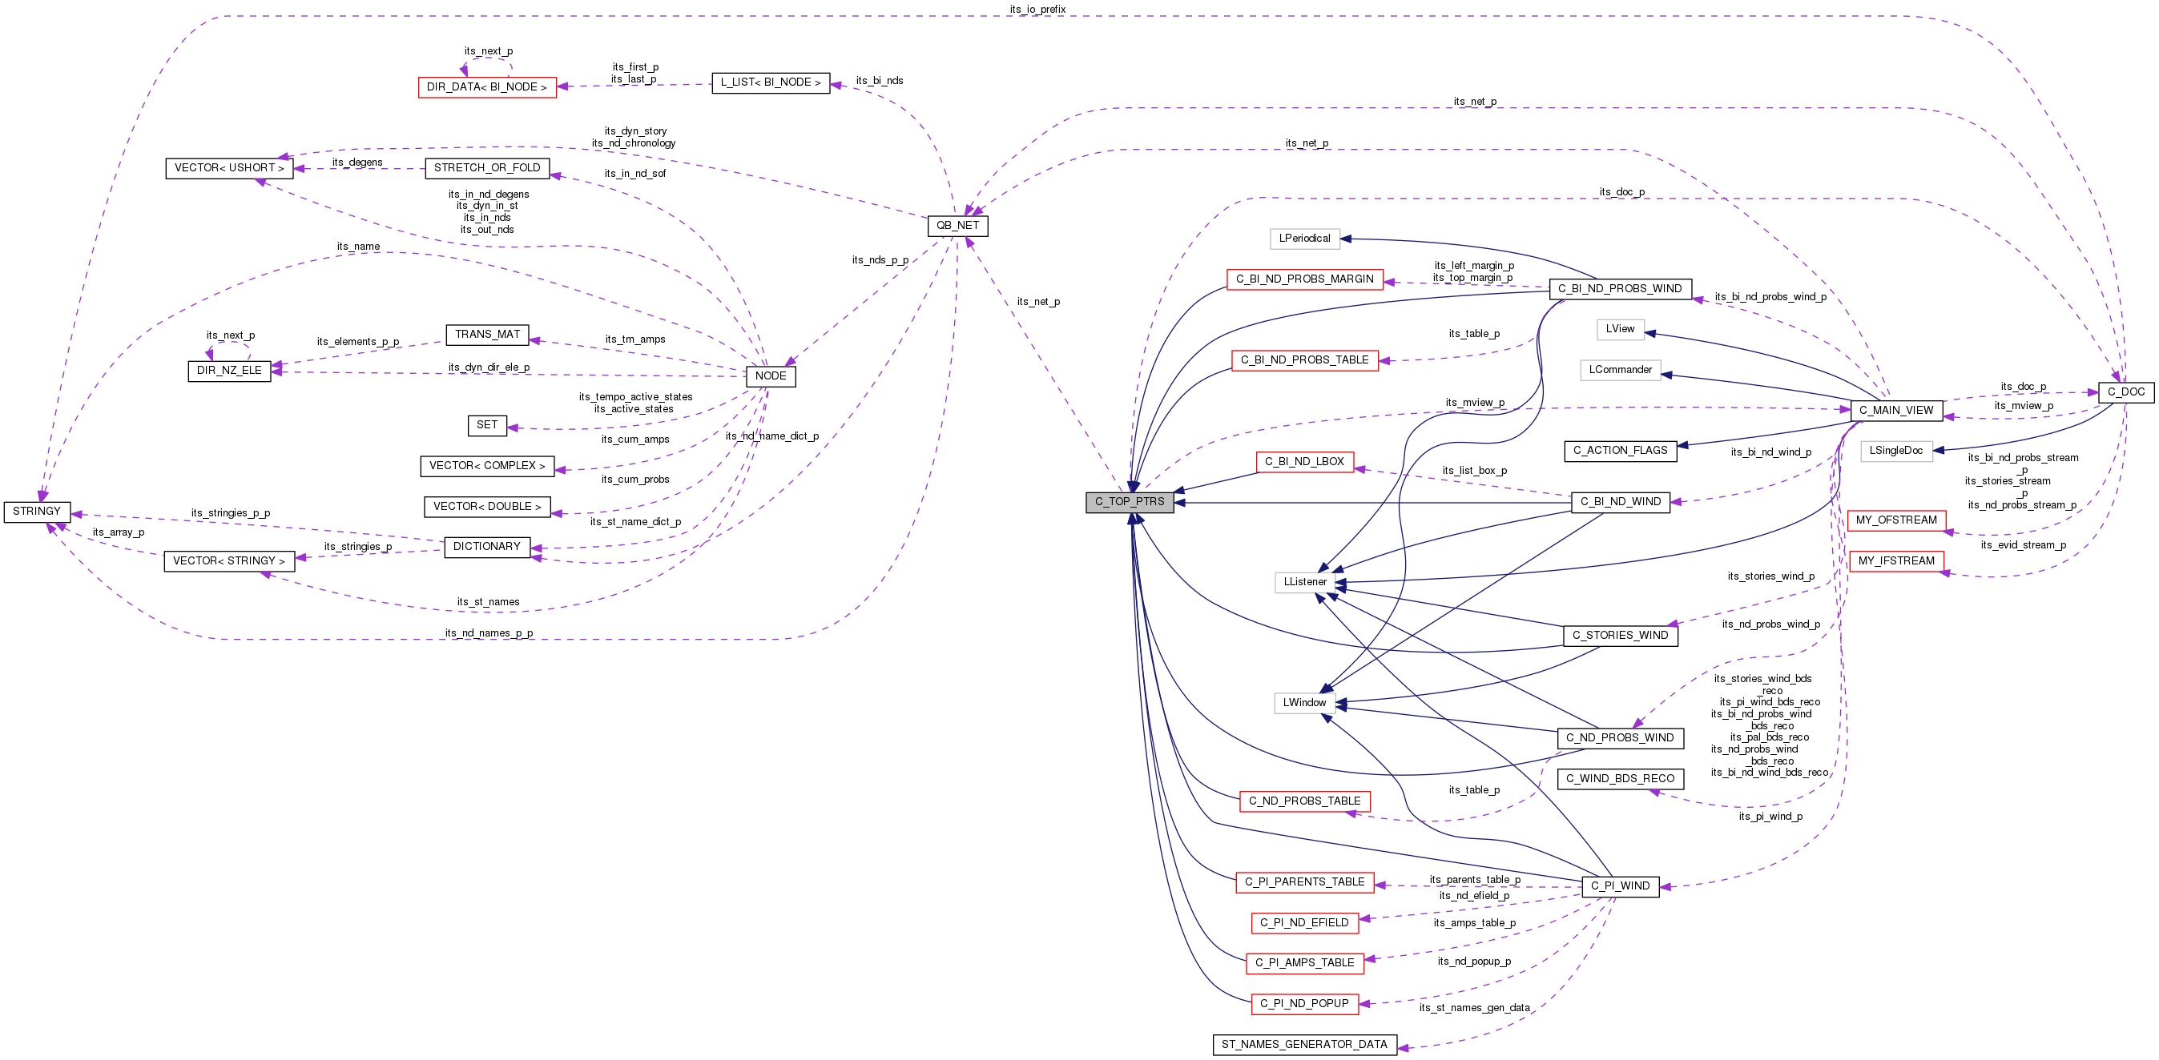Select the C_PI_WIND node

pos(1619,885)
